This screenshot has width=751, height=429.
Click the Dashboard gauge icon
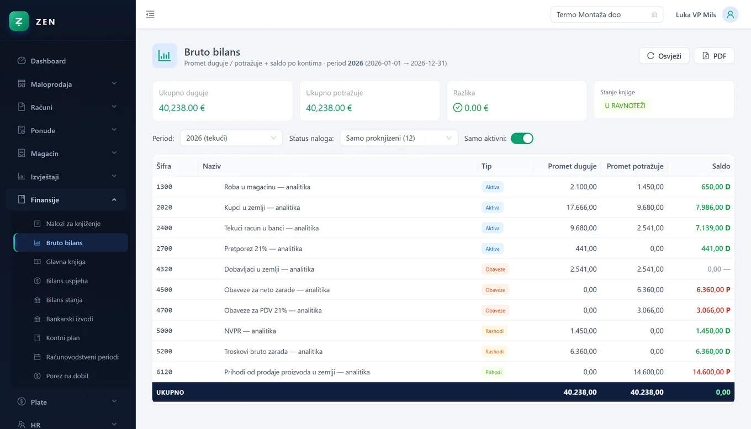click(22, 61)
